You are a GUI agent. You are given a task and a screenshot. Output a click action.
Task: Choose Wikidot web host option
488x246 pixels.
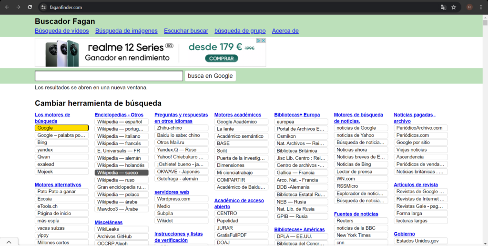pos(182,221)
